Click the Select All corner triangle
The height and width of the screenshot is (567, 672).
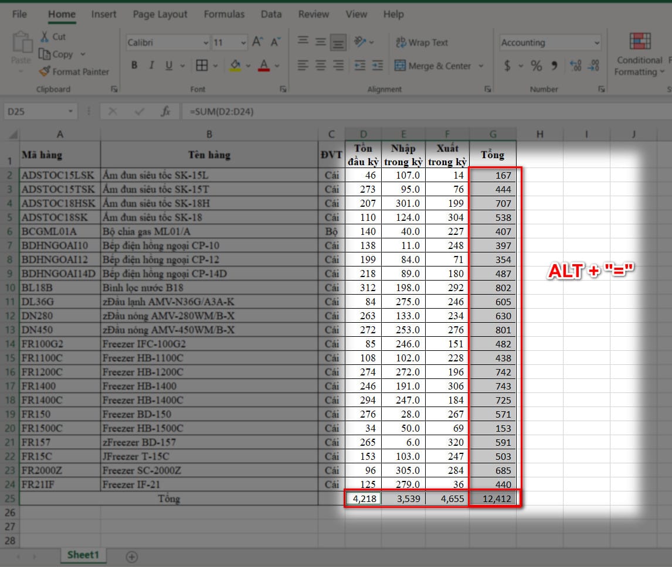click(x=13, y=135)
